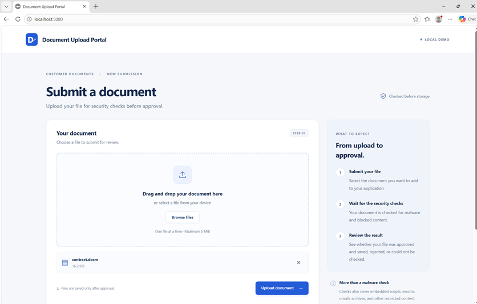Click the localhost:5080 address bar
This screenshot has width=477, height=304.
pos(222,19)
